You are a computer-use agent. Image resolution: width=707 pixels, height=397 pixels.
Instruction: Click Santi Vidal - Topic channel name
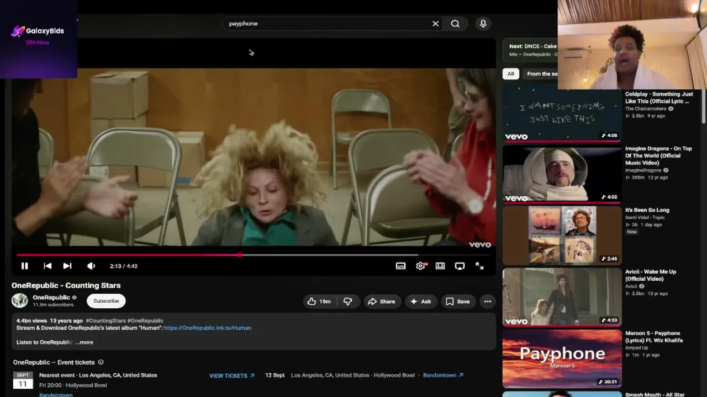tap(645, 217)
